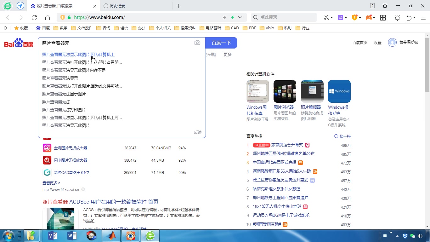Open the QR code icon in address bar
The image size is (430, 242).
pos(225,18)
